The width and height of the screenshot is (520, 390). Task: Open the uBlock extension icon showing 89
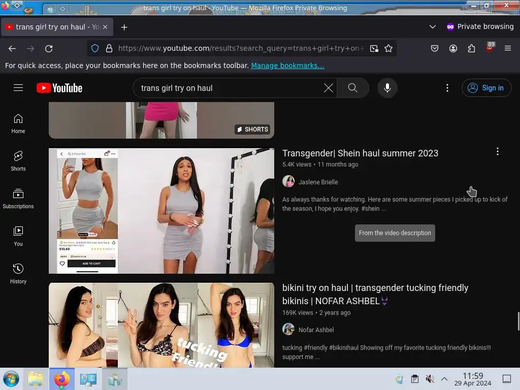(x=490, y=47)
